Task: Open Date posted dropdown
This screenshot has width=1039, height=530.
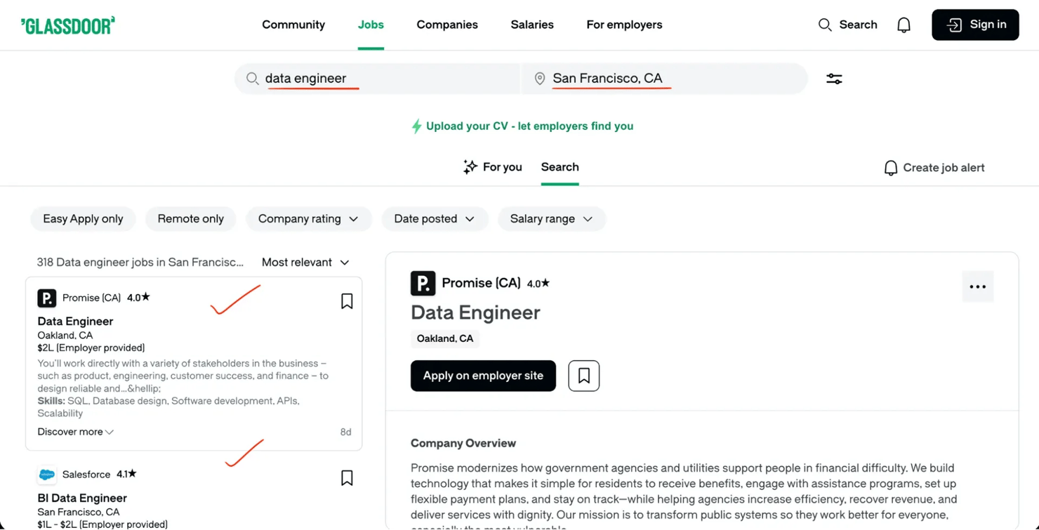Action: click(x=434, y=219)
